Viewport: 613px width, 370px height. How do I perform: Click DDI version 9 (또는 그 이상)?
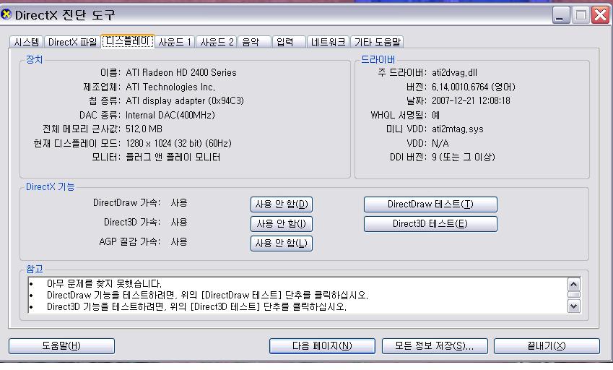click(x=464, y=158)
